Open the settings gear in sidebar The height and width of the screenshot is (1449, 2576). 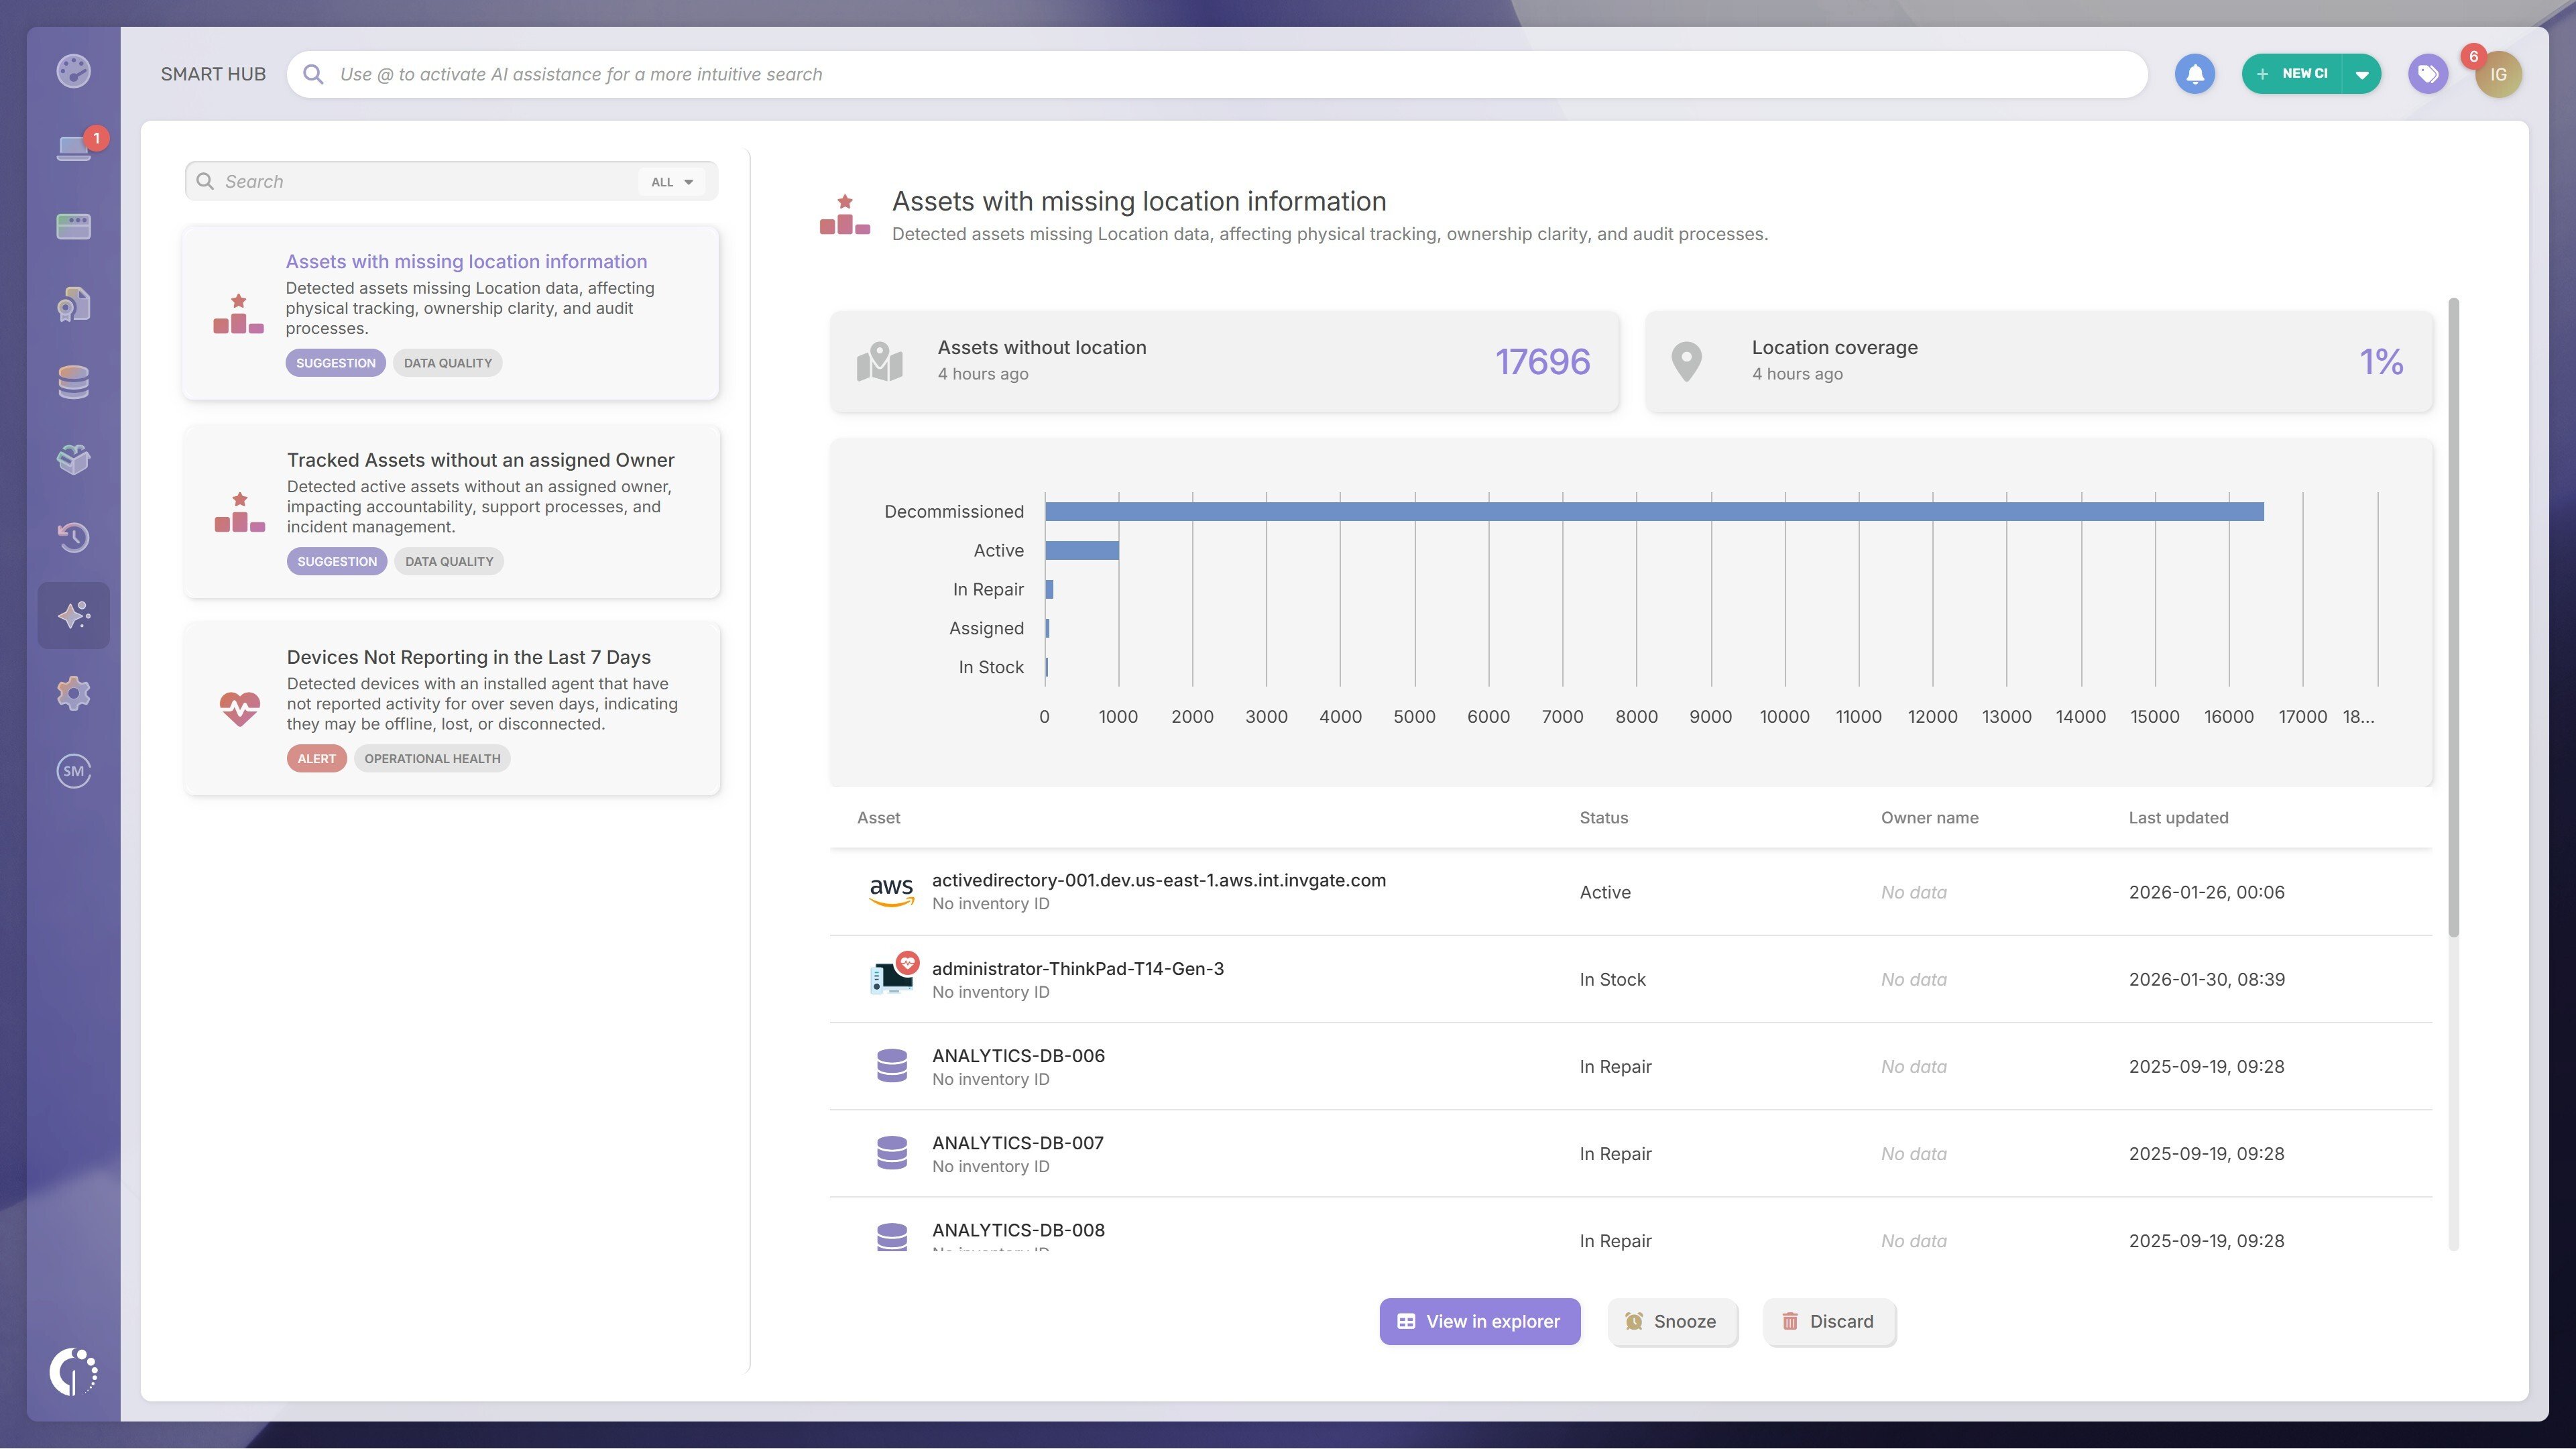75,693
